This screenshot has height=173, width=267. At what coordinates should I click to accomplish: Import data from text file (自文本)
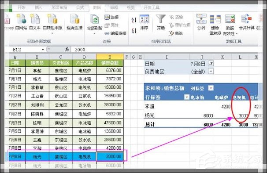pos(35,22)
